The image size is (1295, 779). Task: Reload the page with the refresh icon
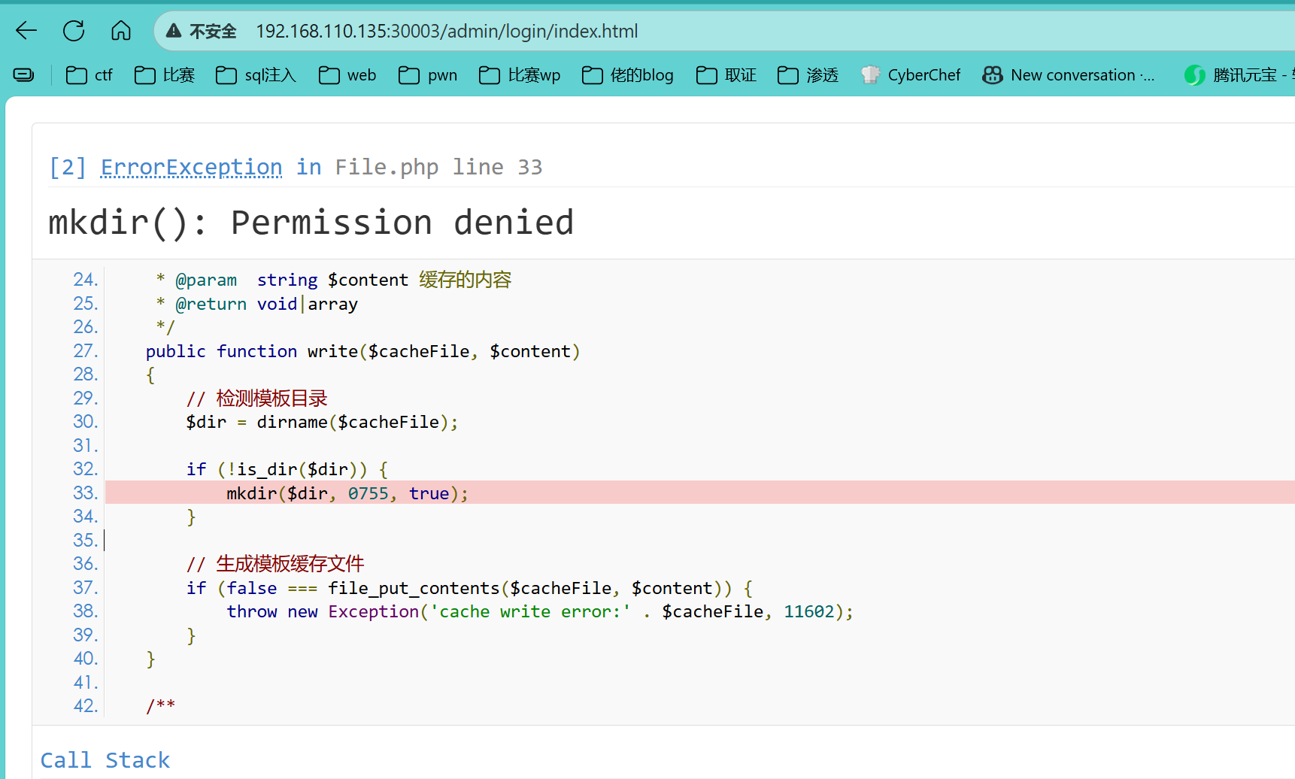(74, 31)
